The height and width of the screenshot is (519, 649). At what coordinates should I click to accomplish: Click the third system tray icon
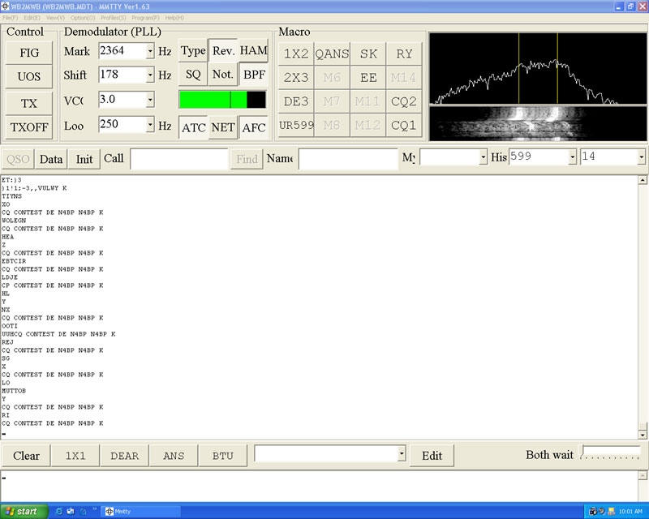click(x=612, y=511)
